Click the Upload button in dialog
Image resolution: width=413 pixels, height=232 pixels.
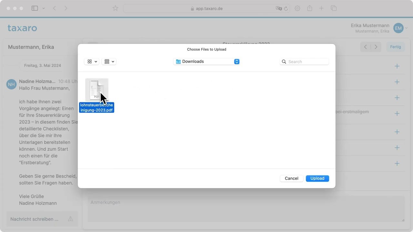pyautogui.click(x=317, y=178)
